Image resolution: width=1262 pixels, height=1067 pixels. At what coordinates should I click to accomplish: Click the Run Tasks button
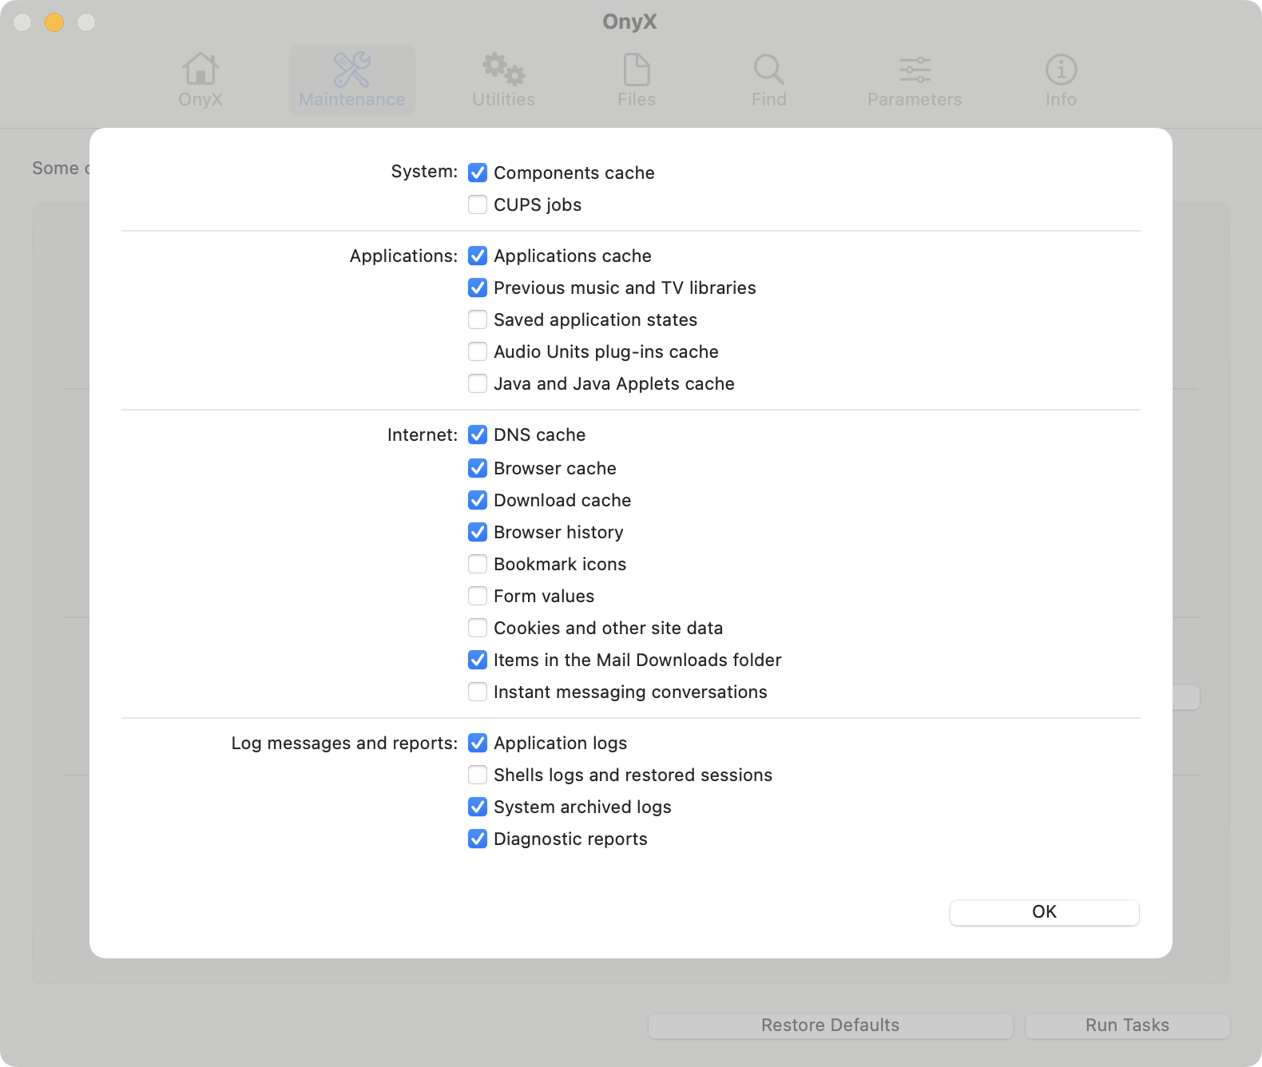1128,1025
